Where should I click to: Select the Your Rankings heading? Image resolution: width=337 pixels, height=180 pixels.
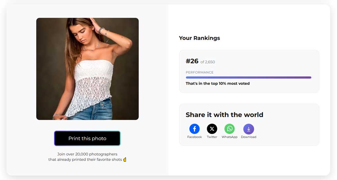coord(199,38)
